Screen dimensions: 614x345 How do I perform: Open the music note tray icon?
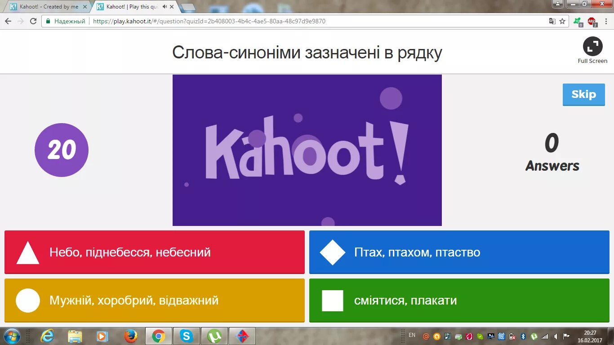pos(447,336)
